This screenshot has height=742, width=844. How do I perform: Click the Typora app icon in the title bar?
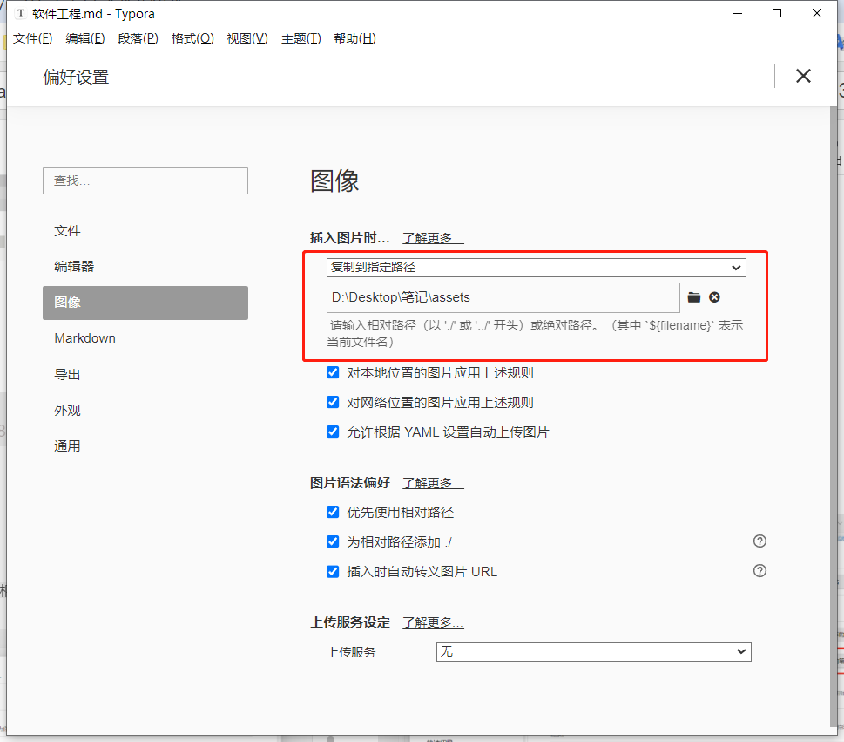(20, 13)
